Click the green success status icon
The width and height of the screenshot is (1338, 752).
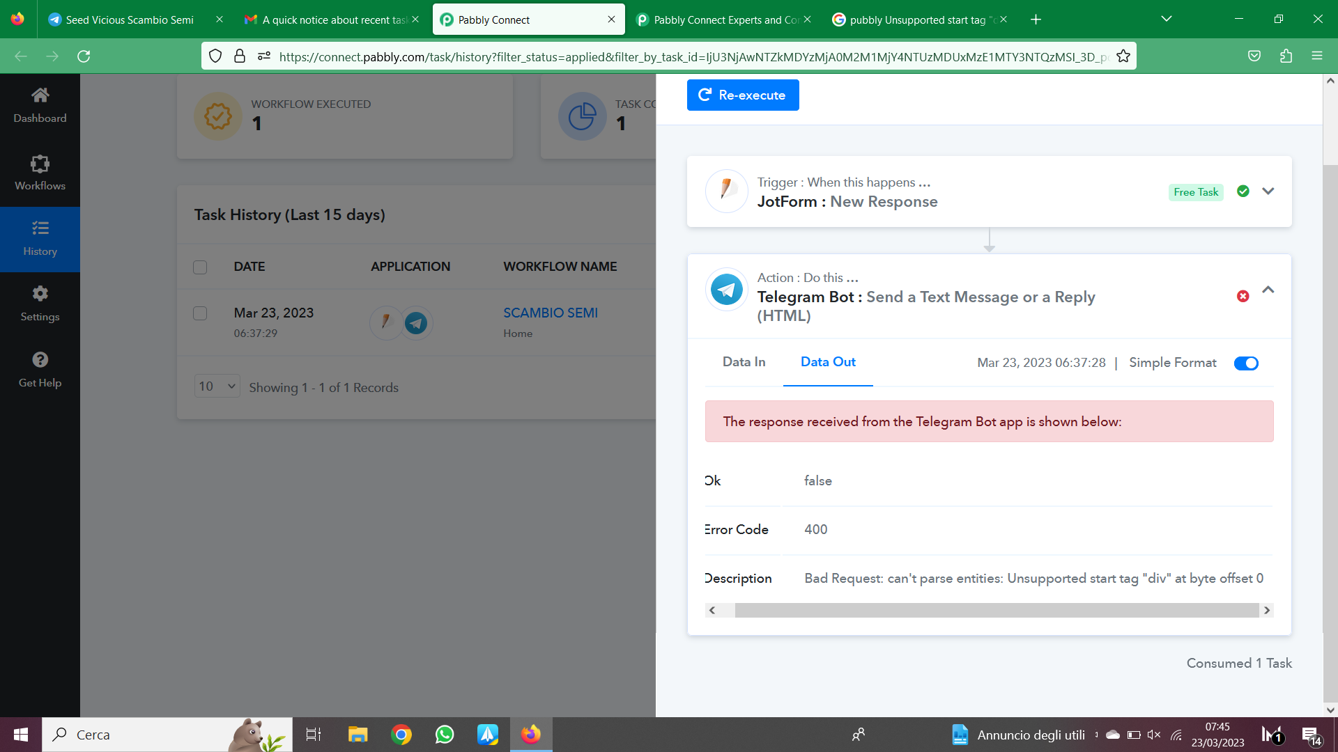click(1243, 191)
